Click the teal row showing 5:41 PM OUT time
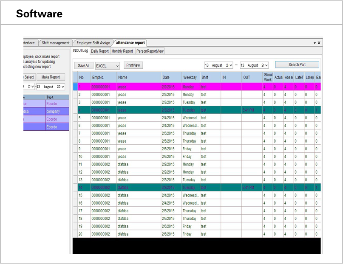 click(170, 110)
